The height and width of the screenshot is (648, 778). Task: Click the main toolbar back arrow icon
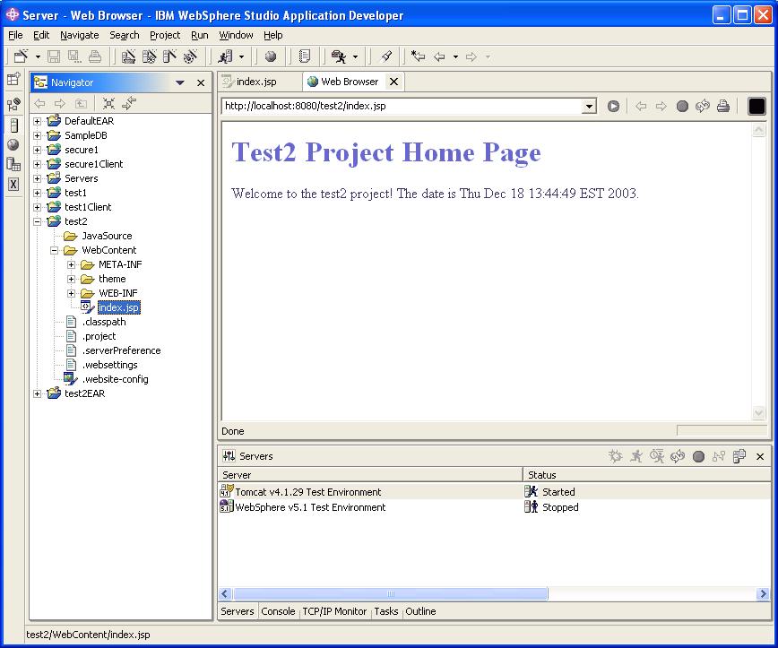[439, 56]
